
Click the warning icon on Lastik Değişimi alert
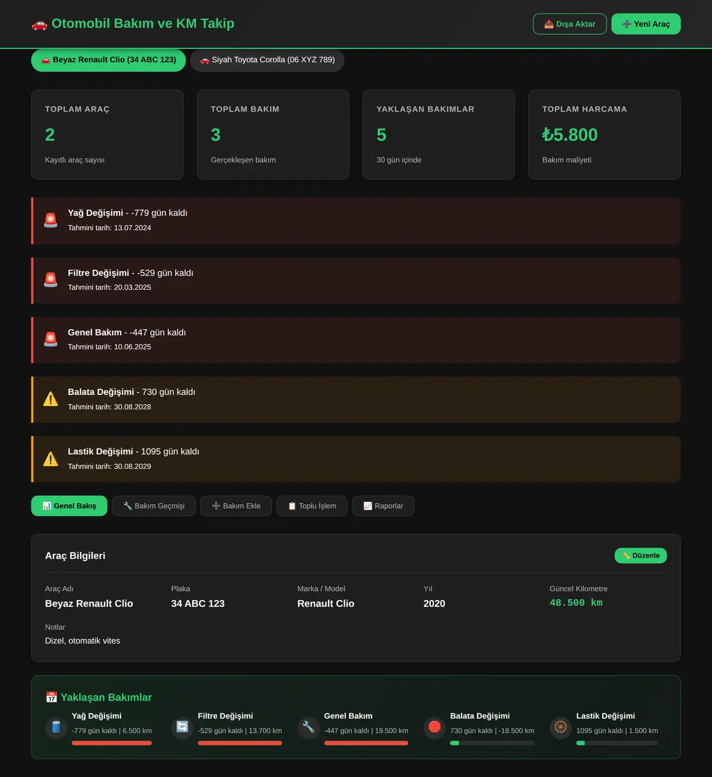point(50,458)
